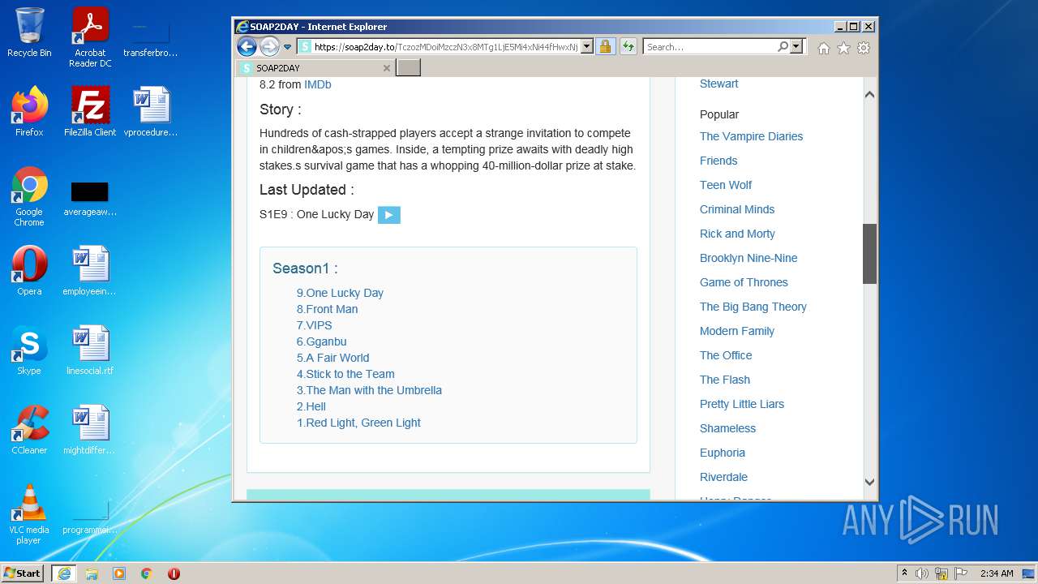Click the search magnifier icon
The image size is (1038, 584).
(x=783, y=47)
